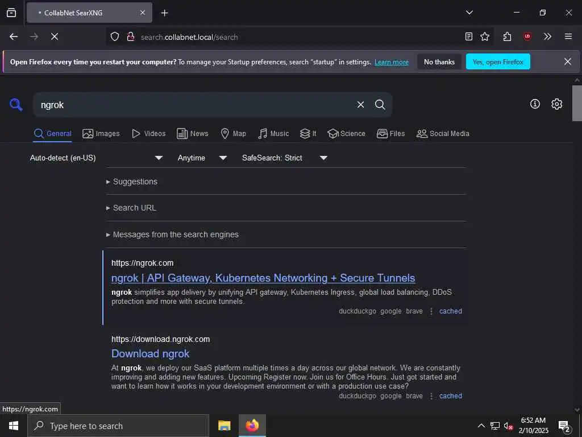Open the About info icon

[535, 104]
